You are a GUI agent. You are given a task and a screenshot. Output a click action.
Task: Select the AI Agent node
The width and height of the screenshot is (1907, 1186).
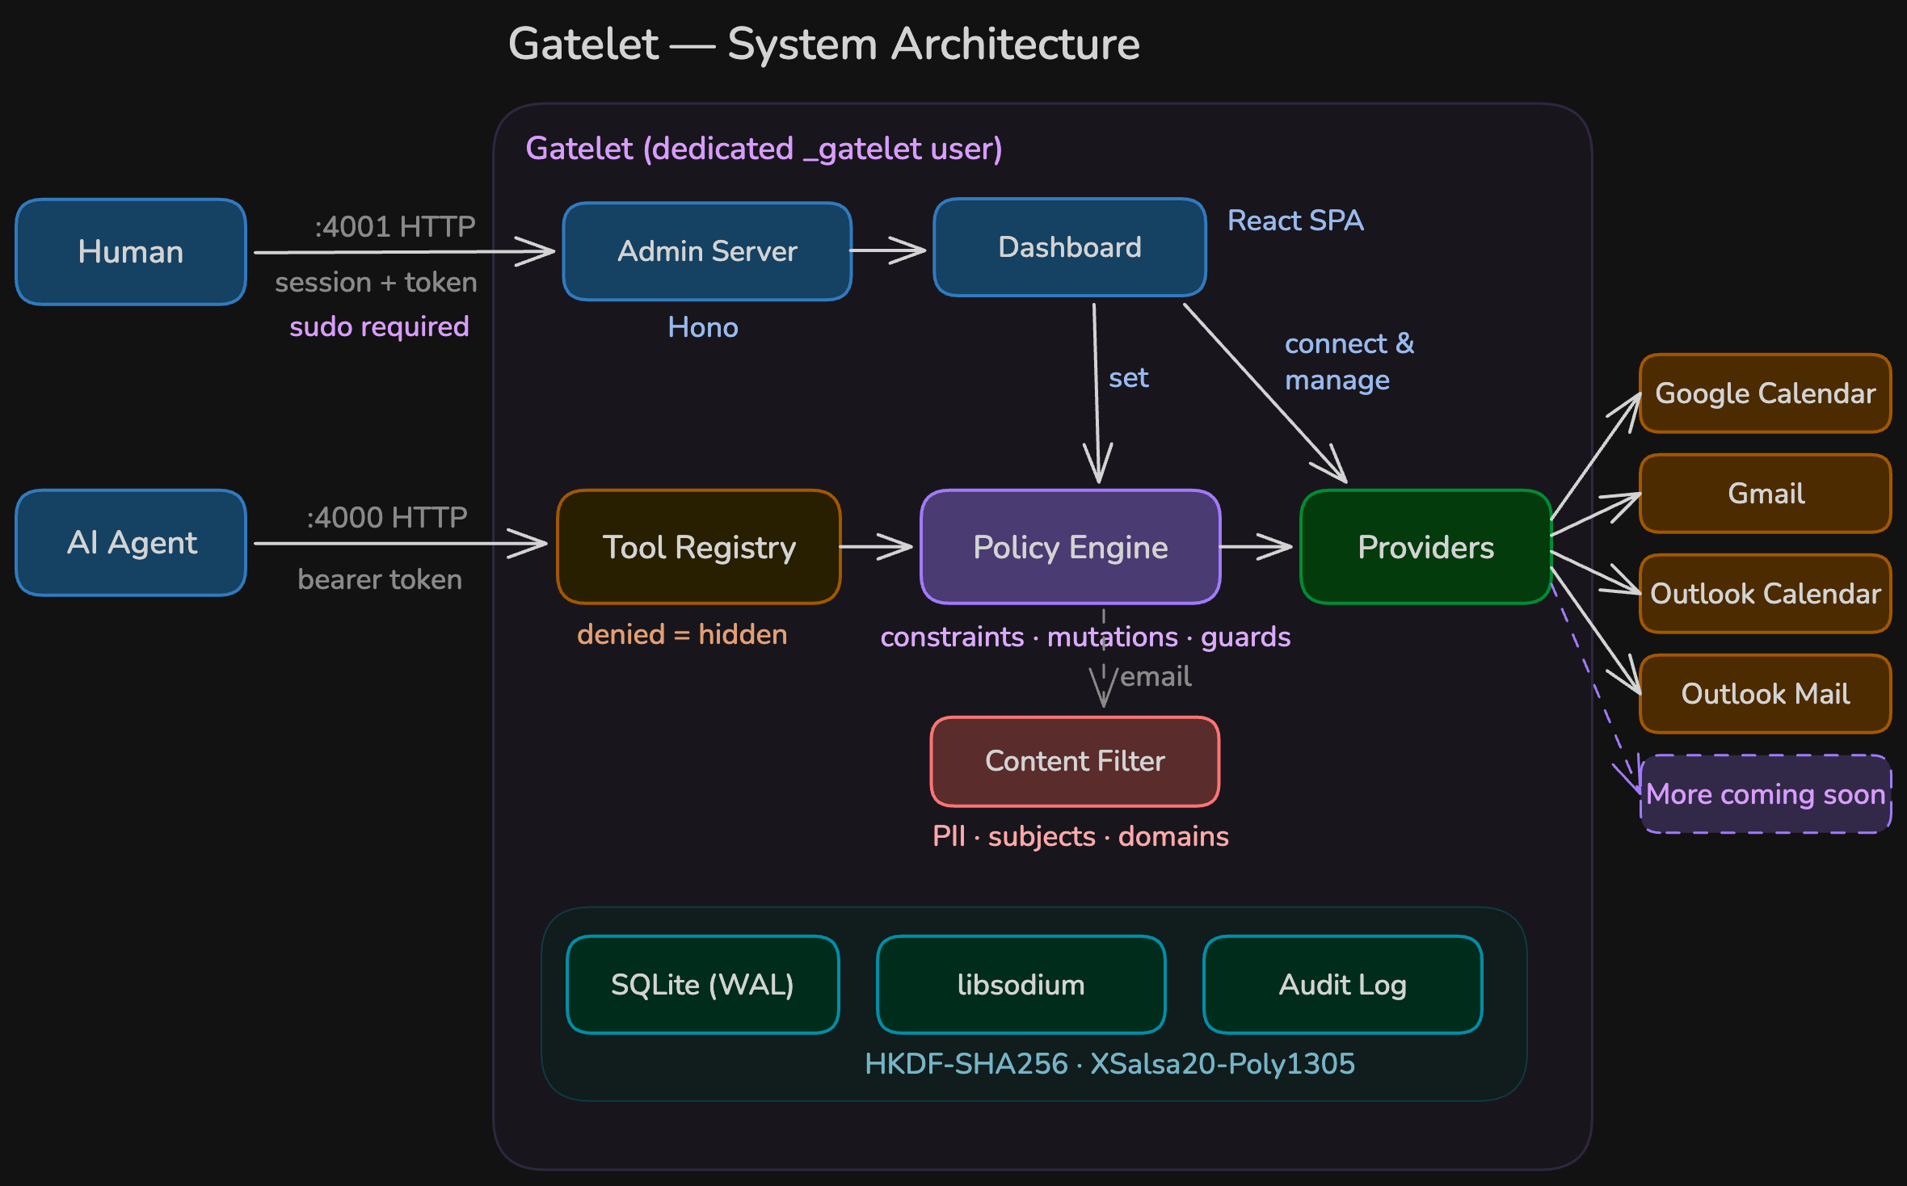tap(130, 543)
